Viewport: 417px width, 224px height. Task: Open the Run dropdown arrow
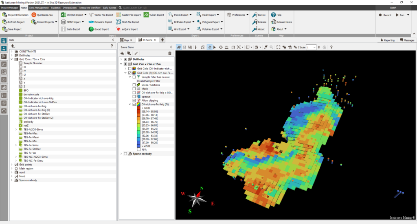coord(408,15)
